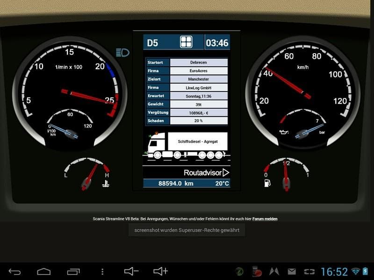Select the Vergütung value 108968,- €

198,112
